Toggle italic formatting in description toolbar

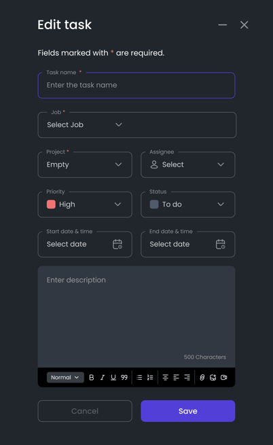click(103, 378)
